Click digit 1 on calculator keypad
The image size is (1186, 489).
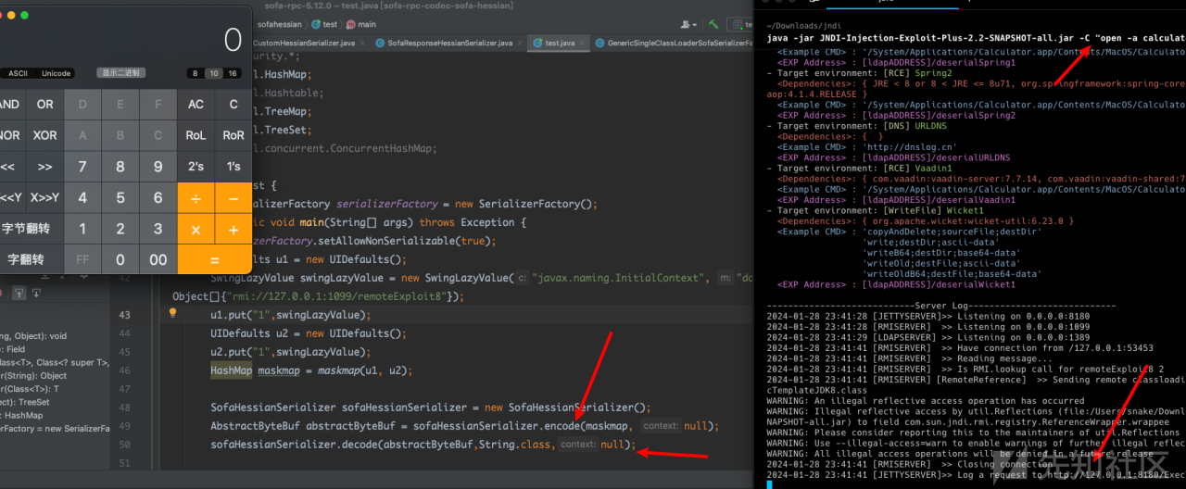(82, 229)
